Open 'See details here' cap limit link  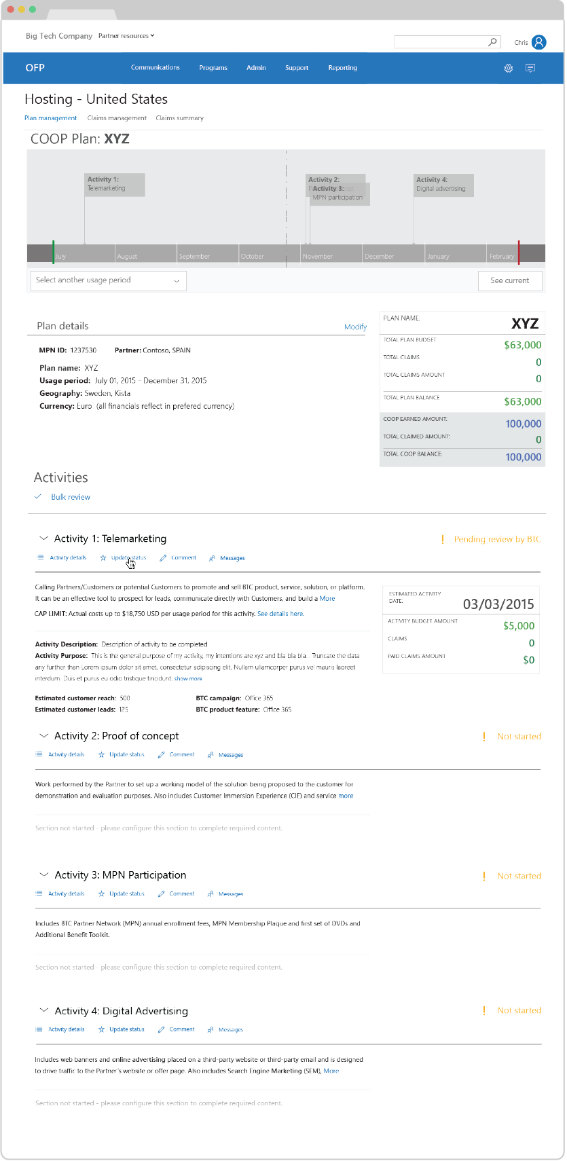pyautogui.click(x=280, y=614)
